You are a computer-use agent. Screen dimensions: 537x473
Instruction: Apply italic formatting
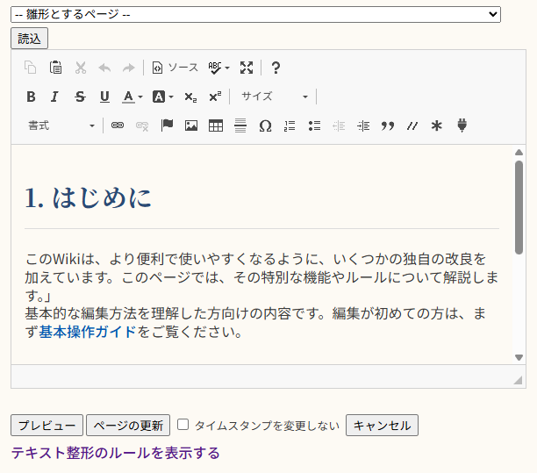coord(55,97)
